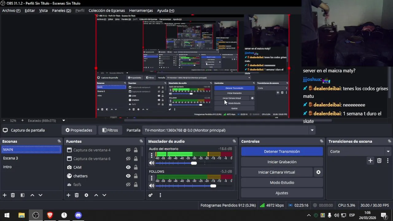Add a scene transition with plus icon
This screenshot has height=221, width=393.
tap(370, 161)
